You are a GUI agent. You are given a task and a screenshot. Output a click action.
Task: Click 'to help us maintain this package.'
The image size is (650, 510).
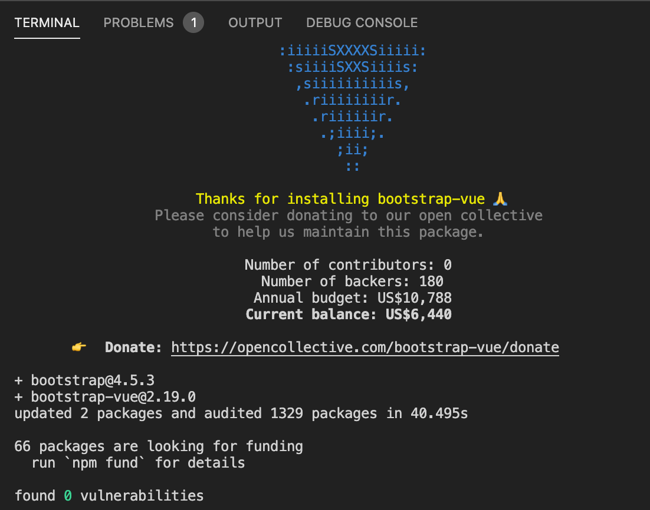[348, 232]
